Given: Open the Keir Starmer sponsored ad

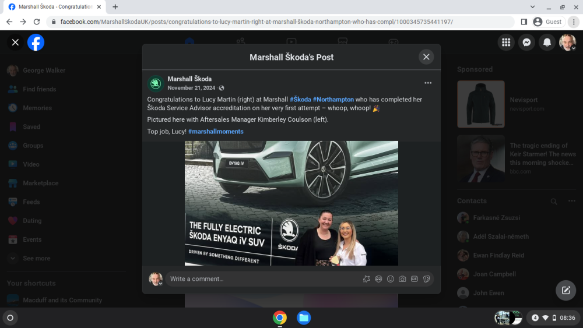Looking at the screenshot, I should click(x=517, y=158).
